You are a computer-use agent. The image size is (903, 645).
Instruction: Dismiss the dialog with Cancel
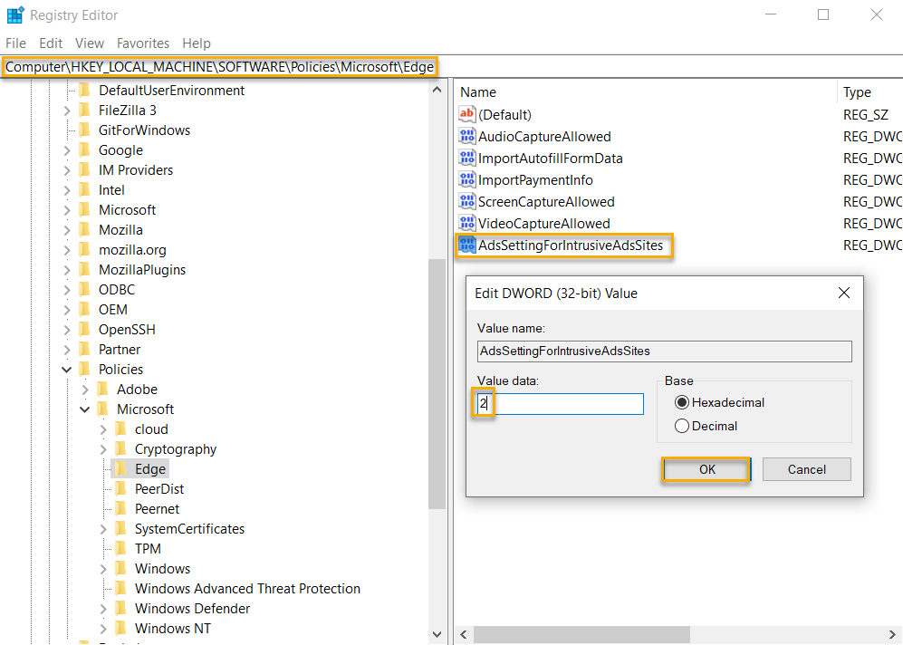805,469
